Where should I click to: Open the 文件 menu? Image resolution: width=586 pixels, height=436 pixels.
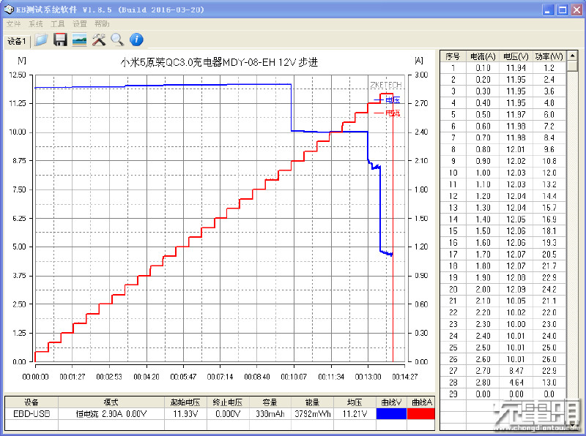(x=13, y=24)
